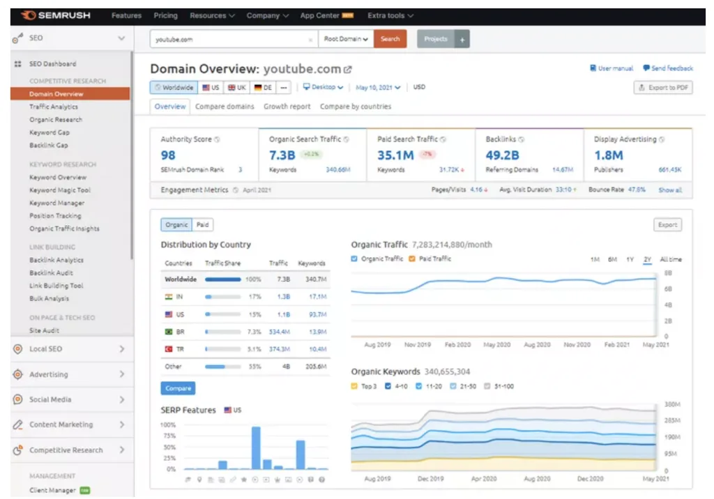Switch to Compare by countries tab
Screen dimensions: 714x499
click(356, 107)
